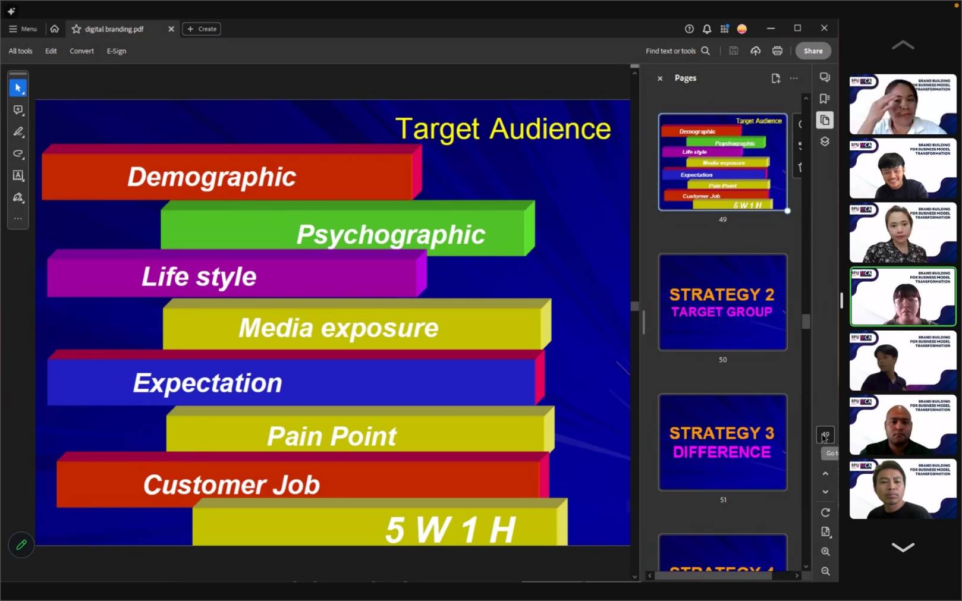Choose the Fill and Sign tool
This screenshot has width=962, height=601.
[x=18, y=197]
